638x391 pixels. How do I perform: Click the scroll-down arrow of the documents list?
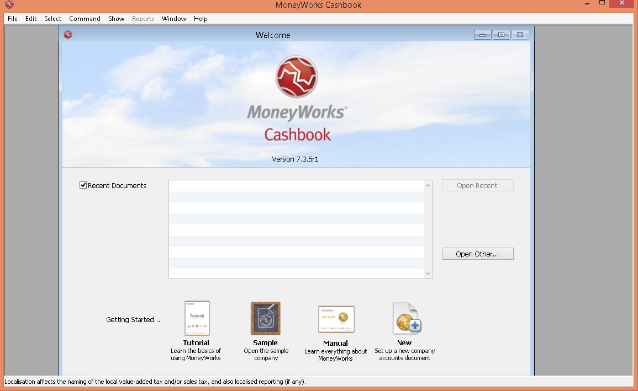point(427,273)
